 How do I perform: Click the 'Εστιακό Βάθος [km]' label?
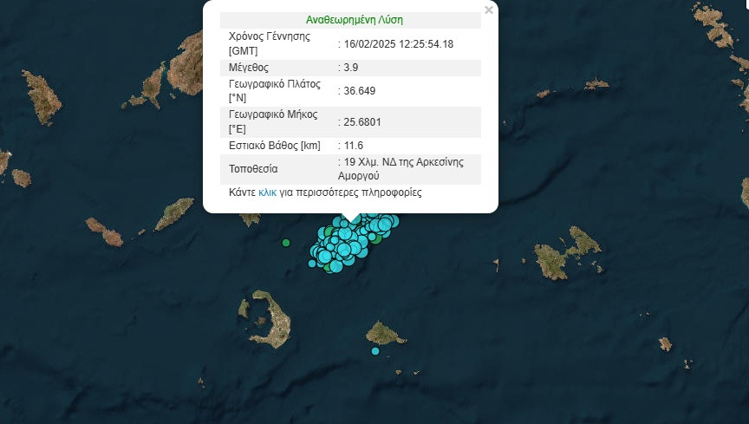275,146
